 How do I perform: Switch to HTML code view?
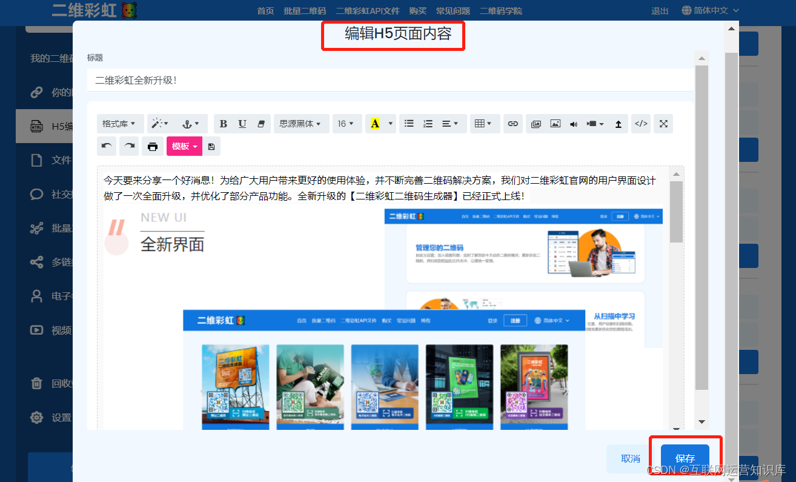641,124
